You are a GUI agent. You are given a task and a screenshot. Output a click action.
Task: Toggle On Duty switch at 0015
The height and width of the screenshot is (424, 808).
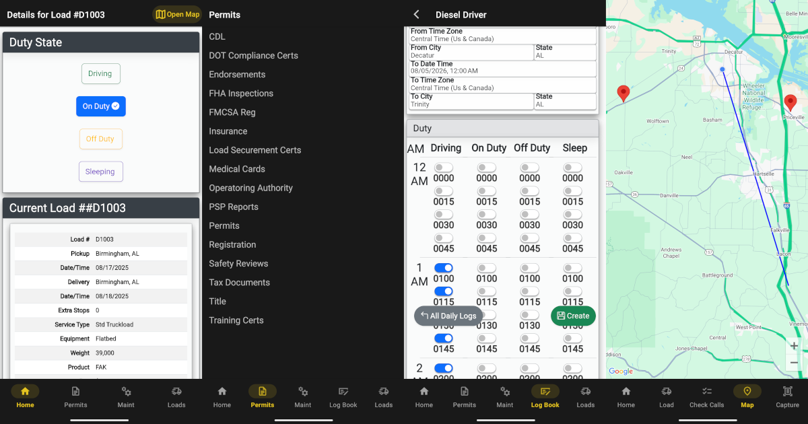pos(487,191)
